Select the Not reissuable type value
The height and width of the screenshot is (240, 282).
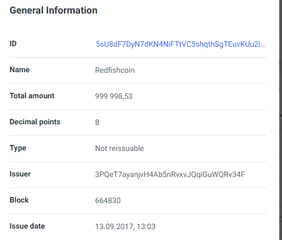click(120, 148)
